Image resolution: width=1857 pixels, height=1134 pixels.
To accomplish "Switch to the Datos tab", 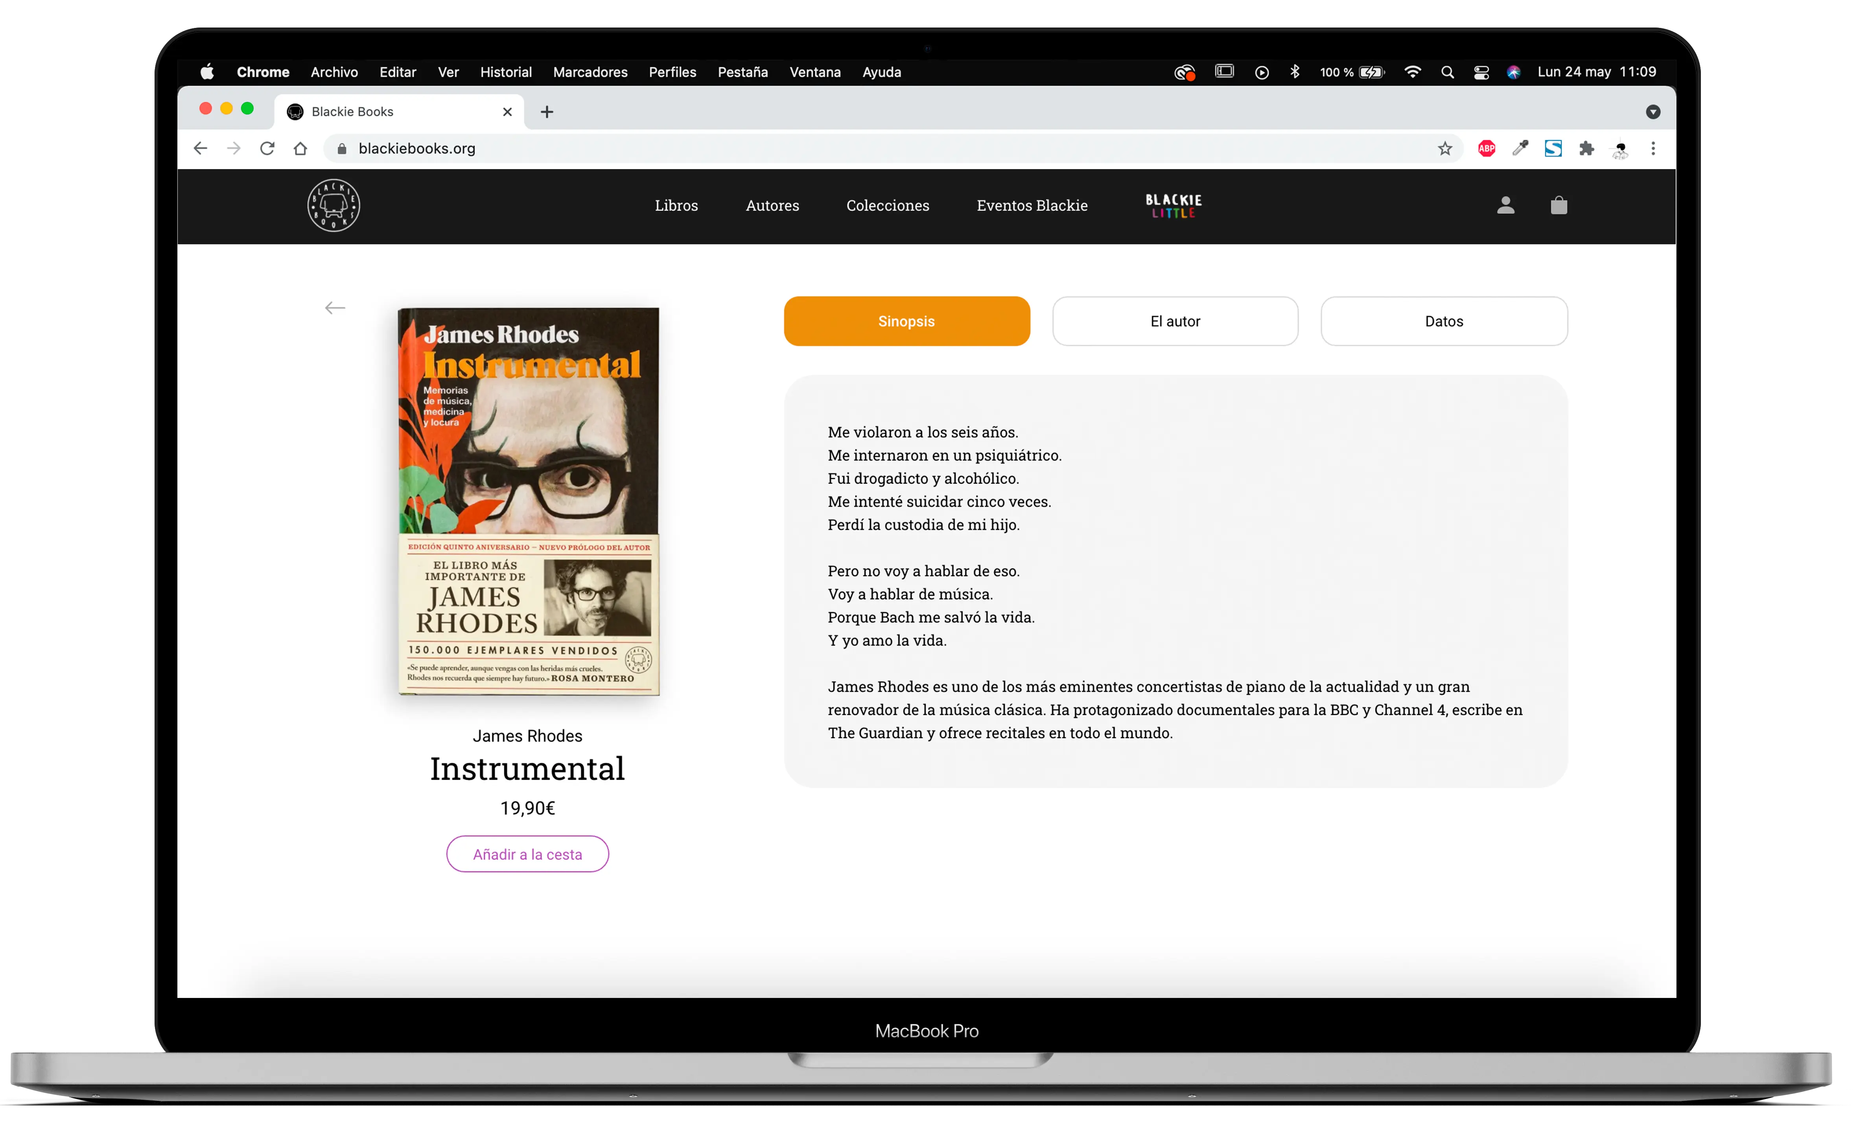I will [x=1443, y=321].
